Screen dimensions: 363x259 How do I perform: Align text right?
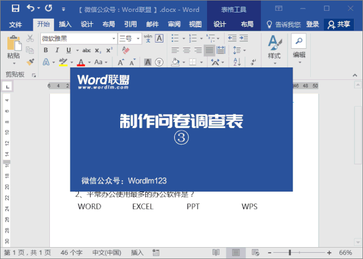[x=198, y=50]
